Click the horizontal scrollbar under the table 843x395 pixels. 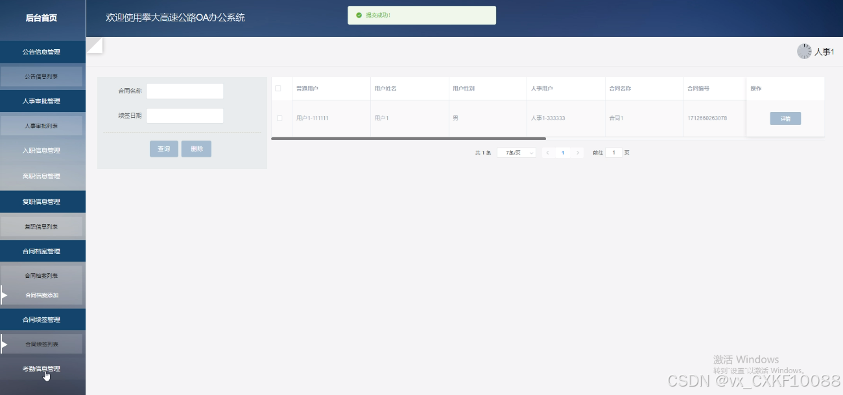(409, 139)
